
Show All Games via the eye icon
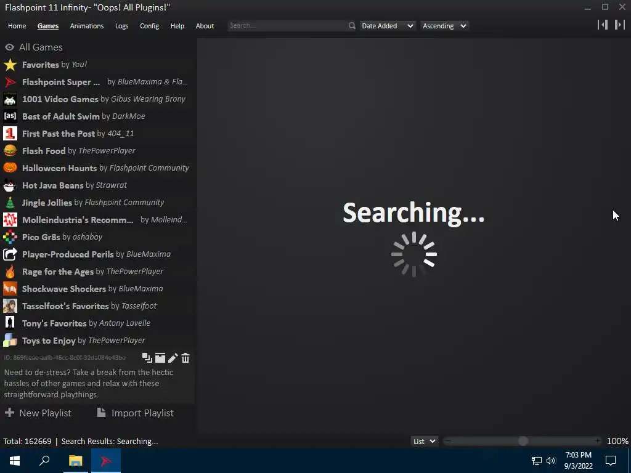point(9,47)
